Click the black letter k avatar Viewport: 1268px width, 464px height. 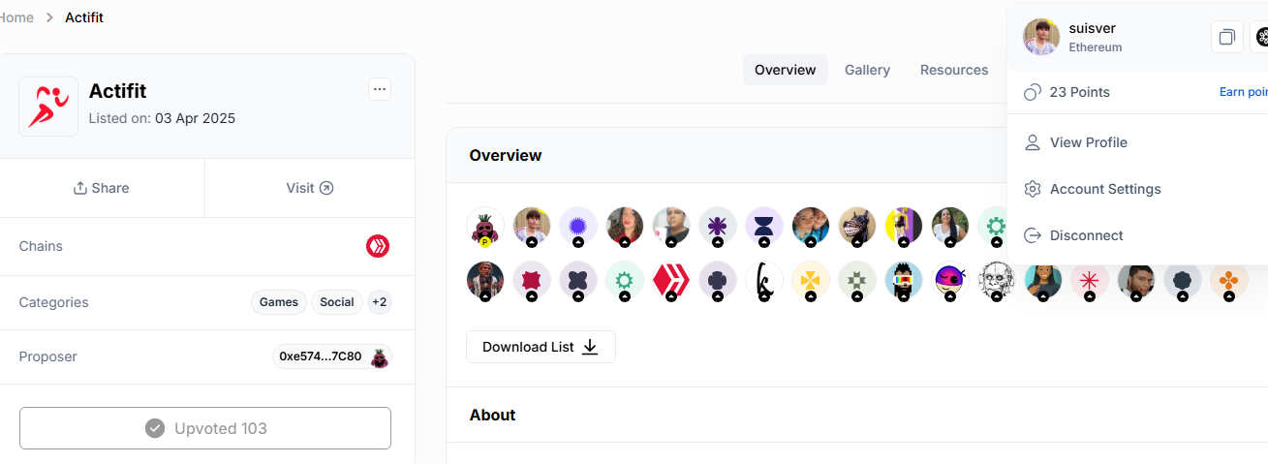coord(764,280)
